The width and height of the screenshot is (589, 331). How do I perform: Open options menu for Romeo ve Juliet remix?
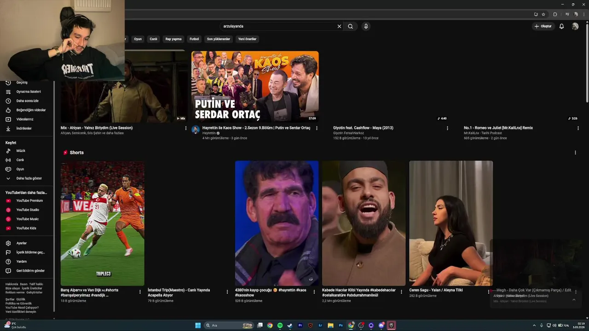(578, 128)
